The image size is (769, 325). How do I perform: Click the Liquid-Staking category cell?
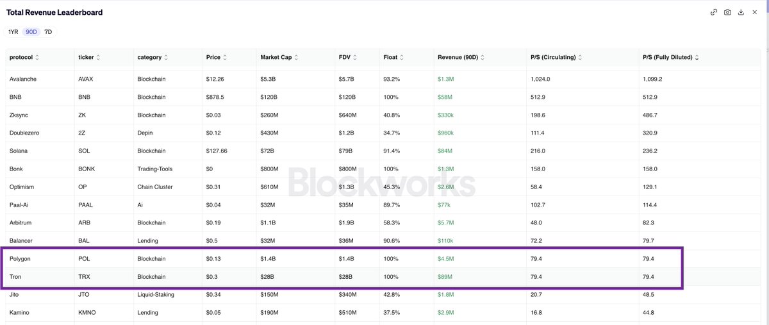click(156, 294)
